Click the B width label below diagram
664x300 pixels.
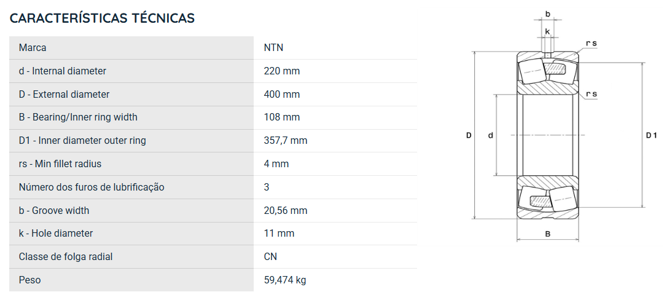tap(547, 234)
